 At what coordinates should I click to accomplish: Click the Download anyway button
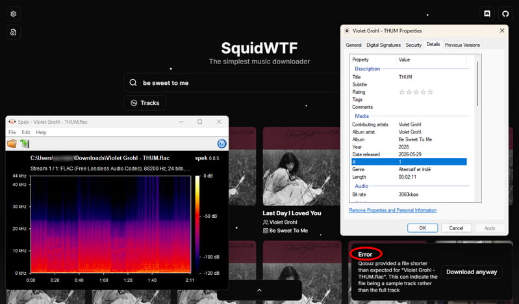[472, 272]
